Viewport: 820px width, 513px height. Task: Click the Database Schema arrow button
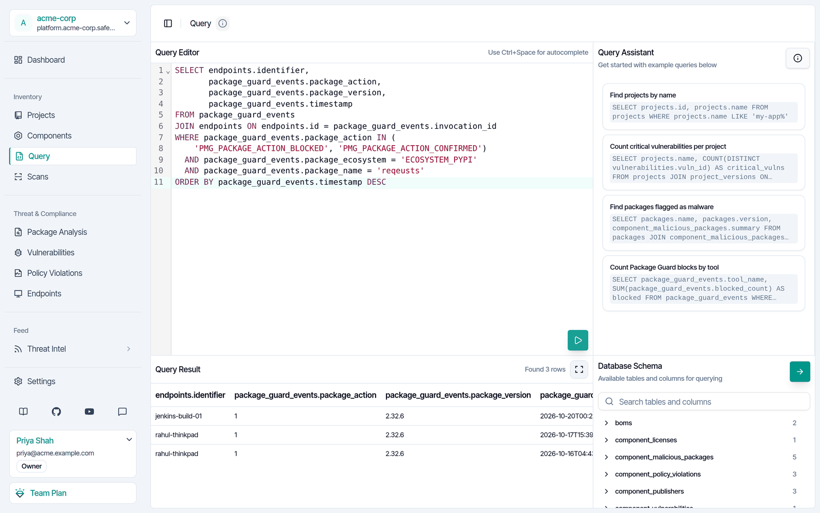coord(799,371)
